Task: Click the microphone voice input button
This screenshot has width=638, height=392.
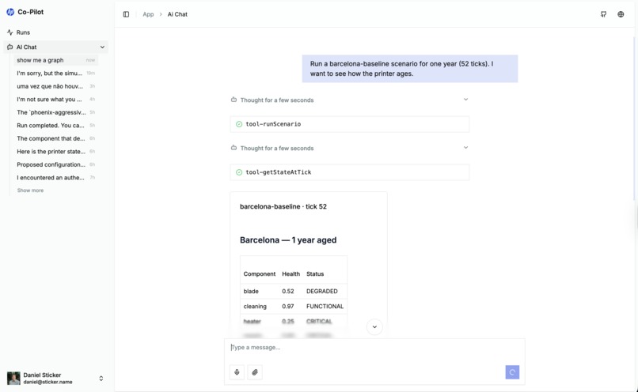Action: click(237, 372)
